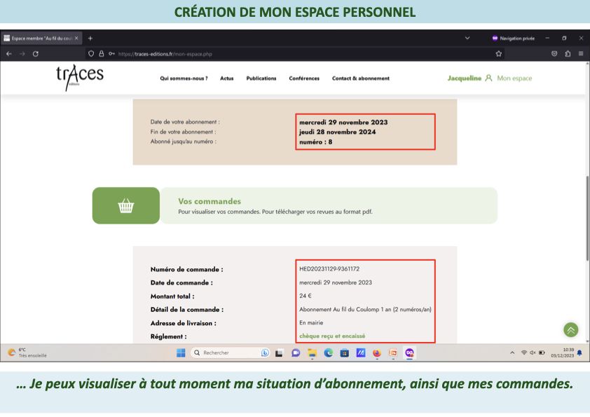Click the padlock site security icon
The width and height of the screenshot is (590, 417).
[x=101, y=54]
